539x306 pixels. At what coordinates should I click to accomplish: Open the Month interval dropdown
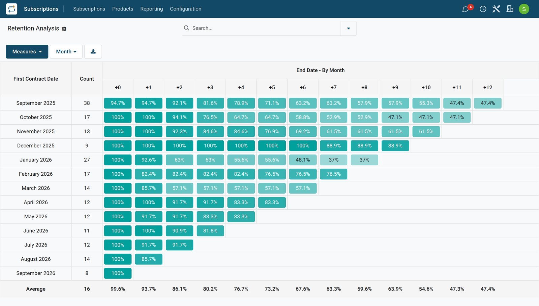point(66,51)
